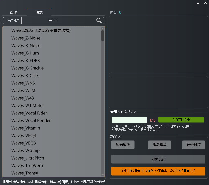Choose Waves_Z-Noise from the list

pos(26,38)
